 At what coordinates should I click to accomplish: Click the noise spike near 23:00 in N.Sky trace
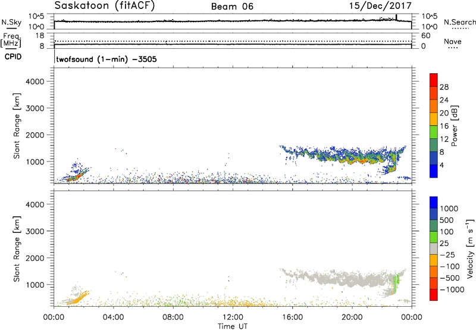click(x=396, y=17)
